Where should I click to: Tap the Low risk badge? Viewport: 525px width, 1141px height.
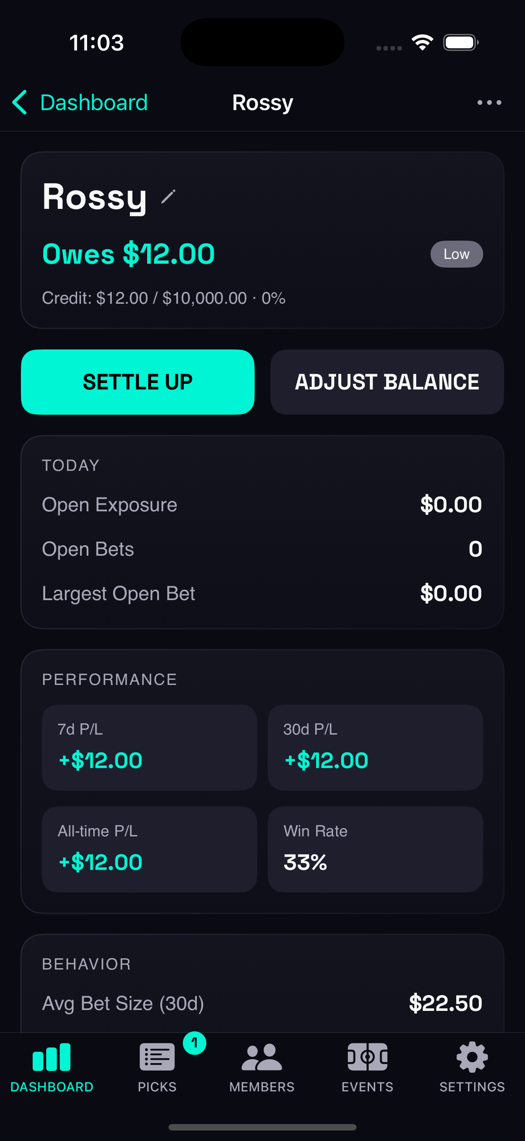(x=456, y=254)
